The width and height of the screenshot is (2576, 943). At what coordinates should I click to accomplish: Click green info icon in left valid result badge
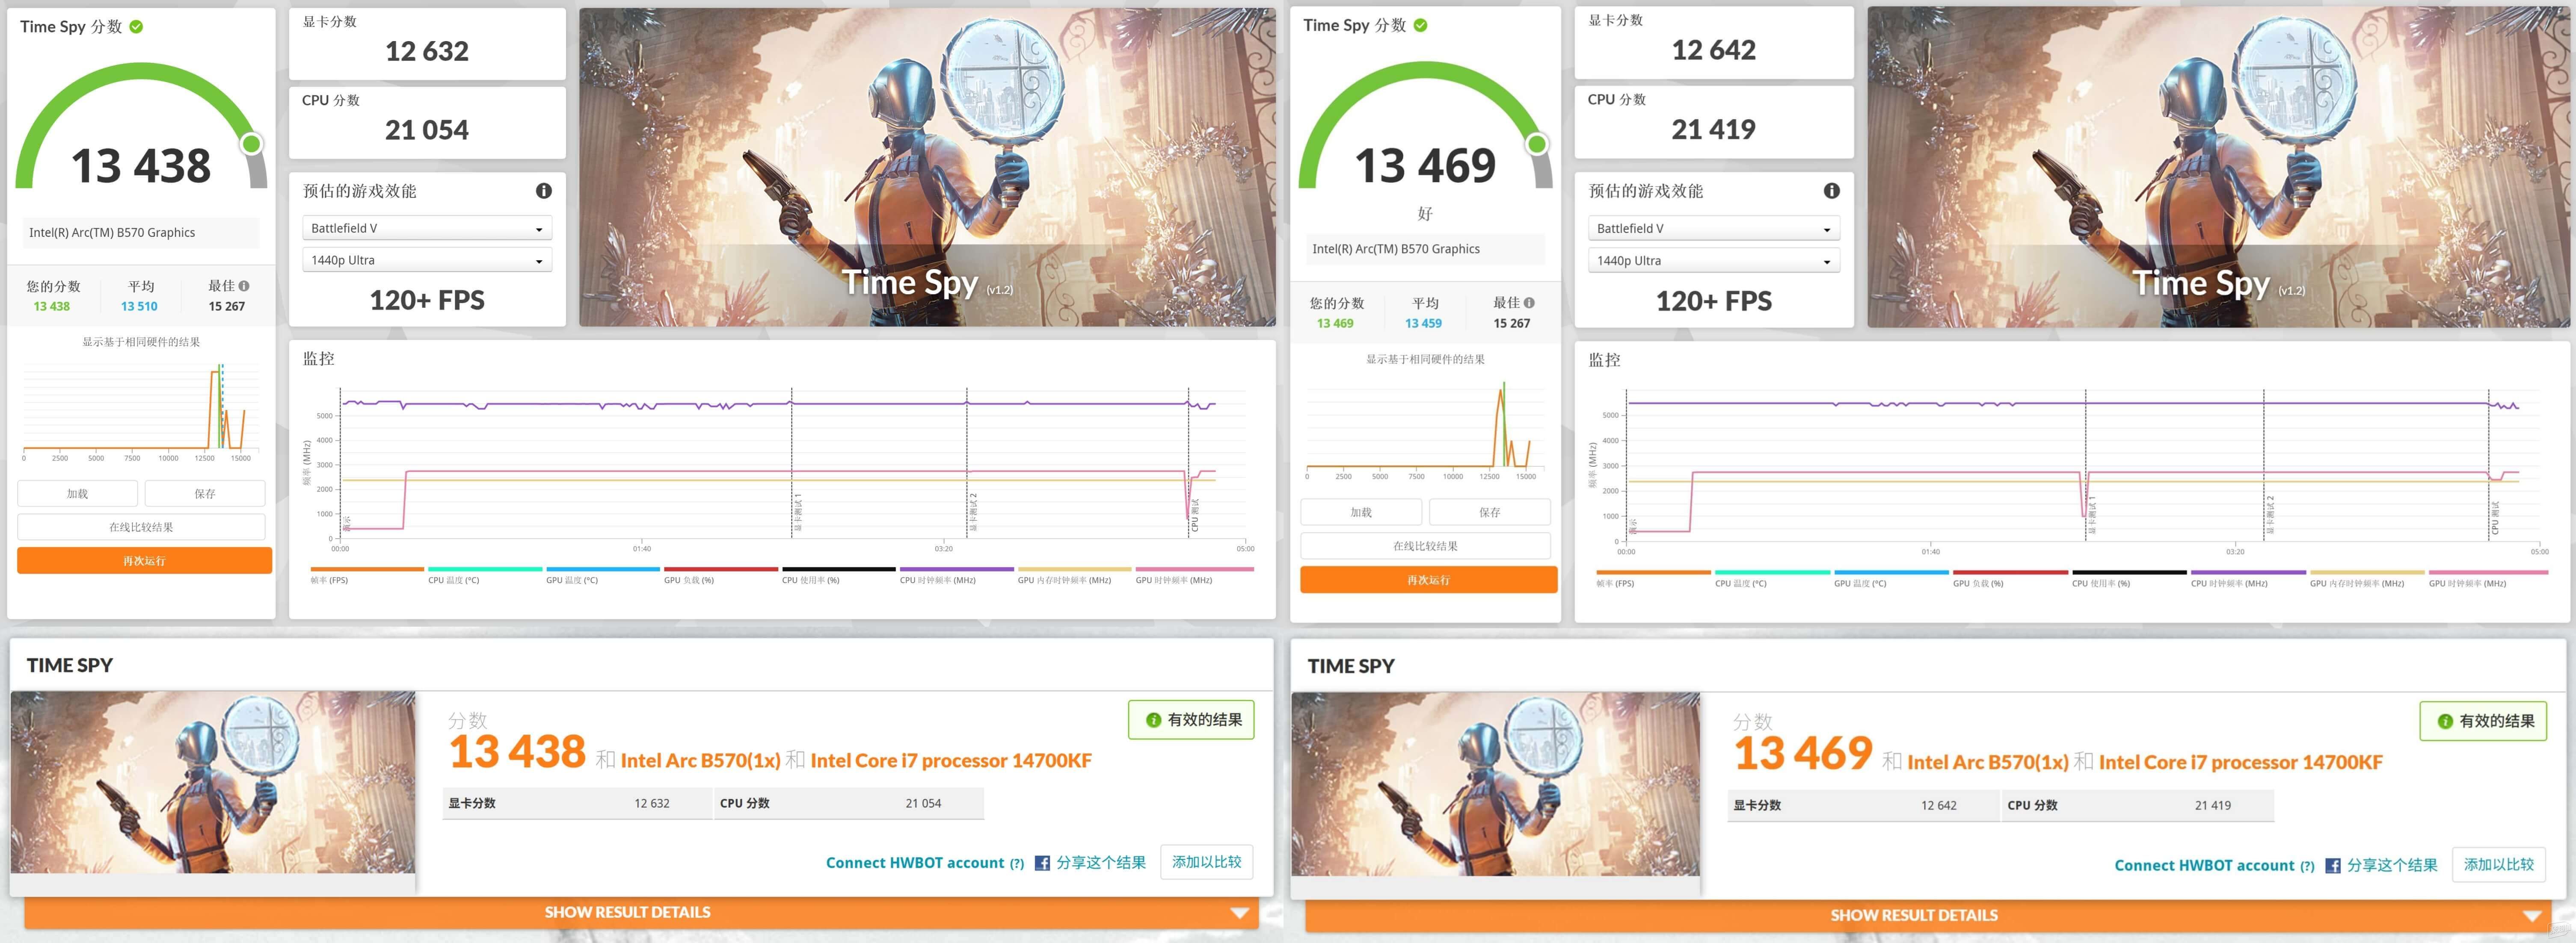point(1153,720)
